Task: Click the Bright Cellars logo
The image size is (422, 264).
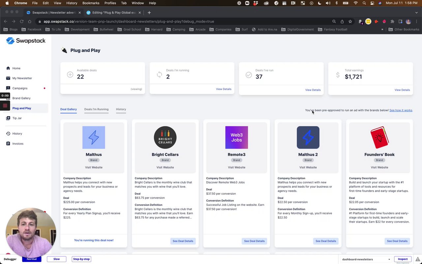Action: tap(165, 137)
